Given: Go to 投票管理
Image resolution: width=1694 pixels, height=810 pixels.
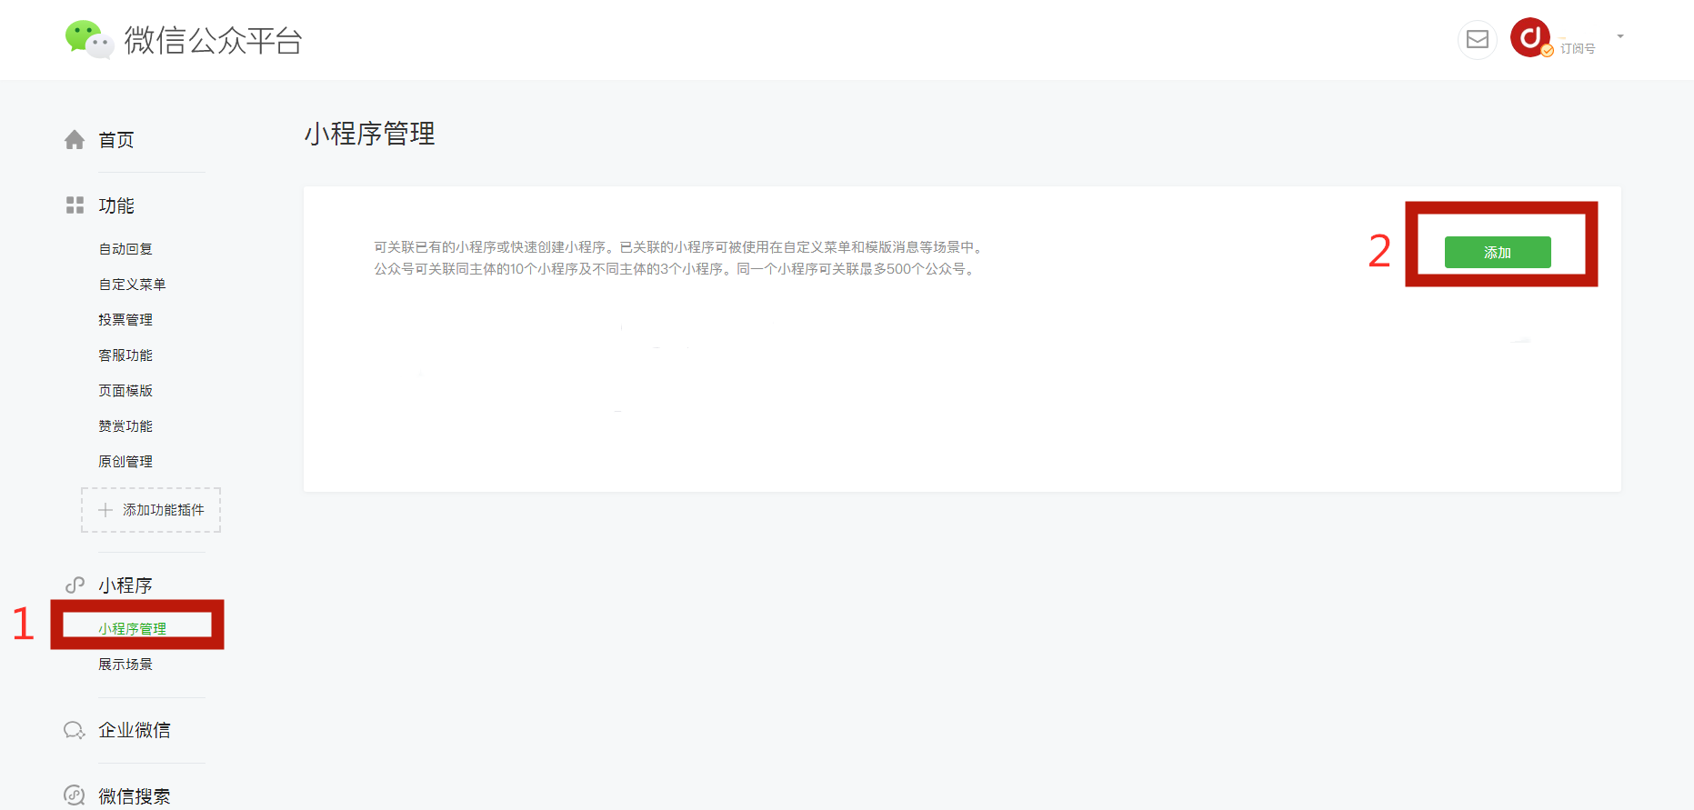Looking at the screenshot, I should 125,320.
